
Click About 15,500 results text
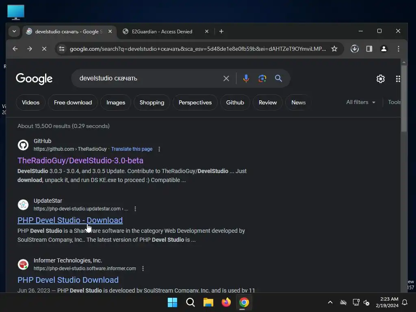63,126
